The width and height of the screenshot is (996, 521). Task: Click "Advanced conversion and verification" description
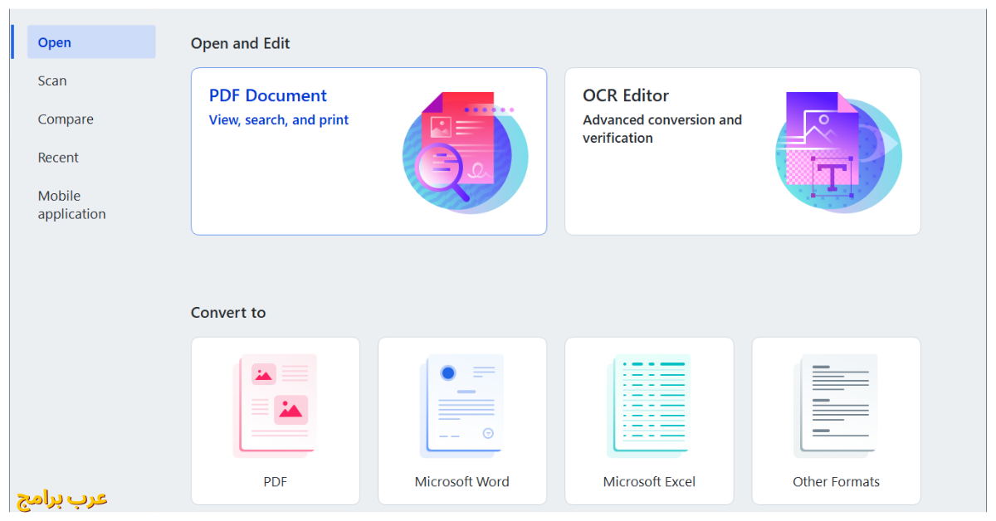point(662,129)
